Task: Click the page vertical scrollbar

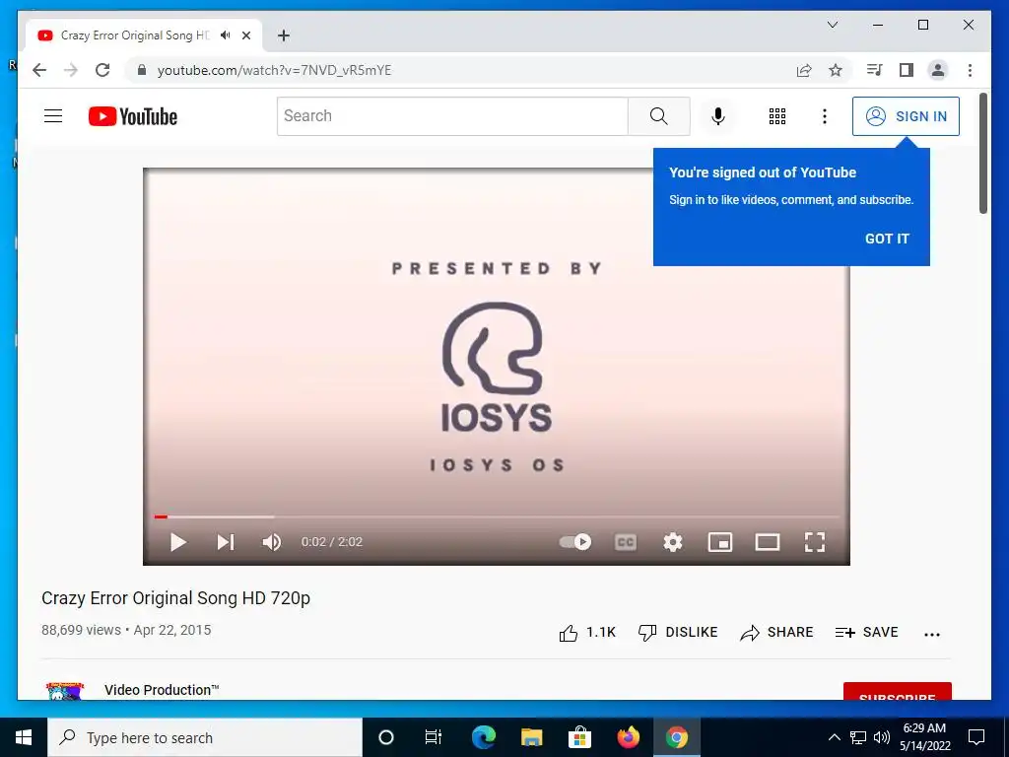Action: pos(983,153)
